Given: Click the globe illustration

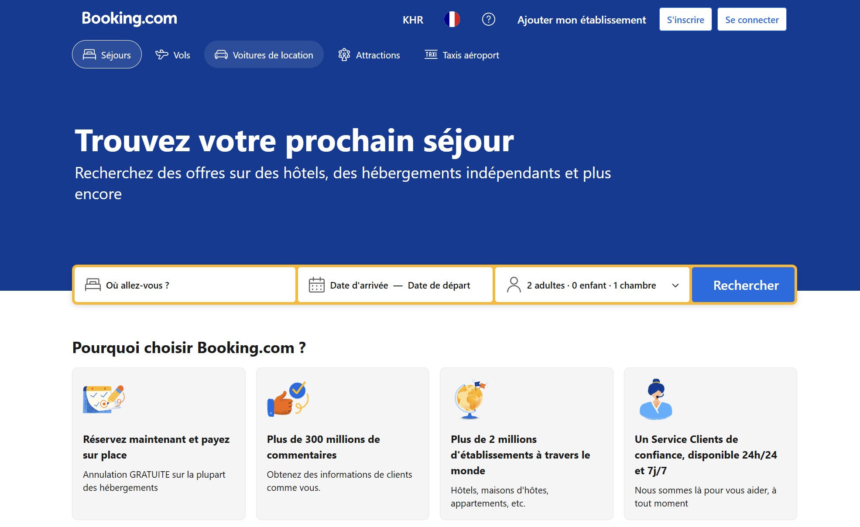Looking at the screenshot, I should (x=471, y=399).
